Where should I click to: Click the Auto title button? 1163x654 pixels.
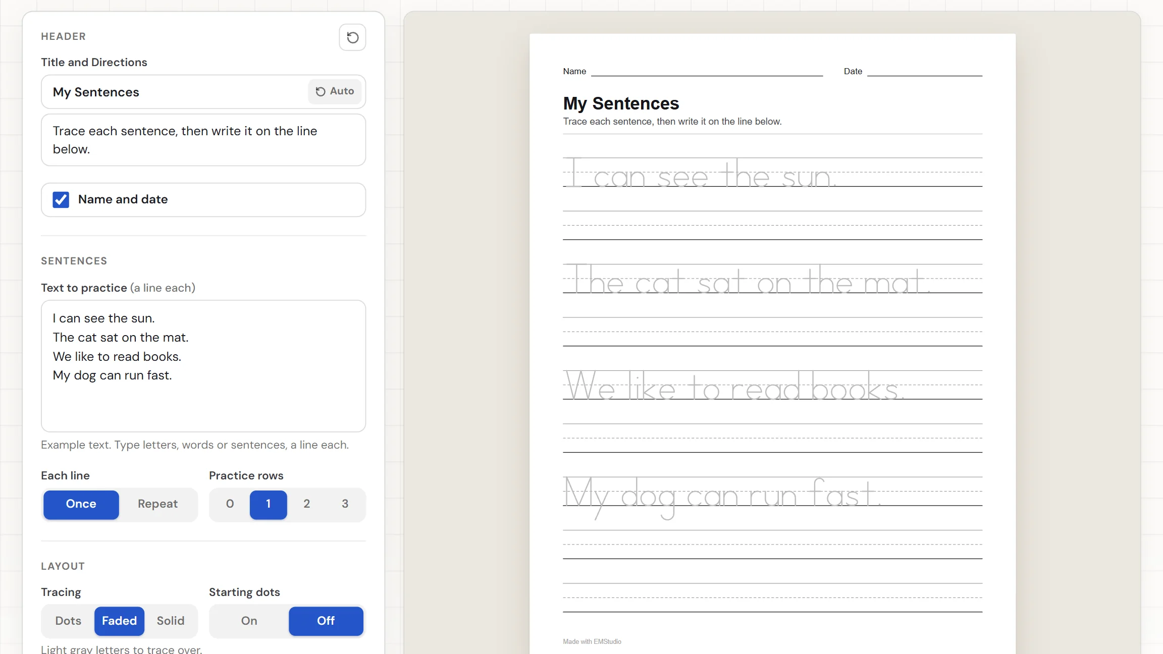coord(335,91)
